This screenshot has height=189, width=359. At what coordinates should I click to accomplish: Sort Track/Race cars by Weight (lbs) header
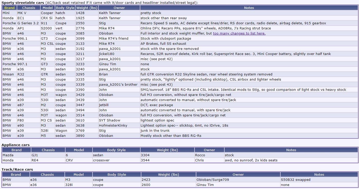tap(168, 175)
